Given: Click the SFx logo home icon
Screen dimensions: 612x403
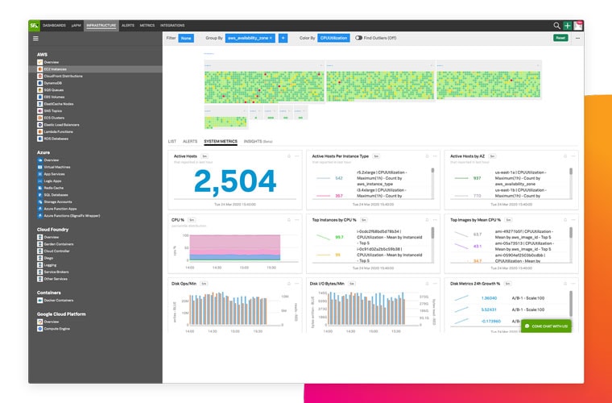Looking at the screenshot, I should [x=34, y=25].
